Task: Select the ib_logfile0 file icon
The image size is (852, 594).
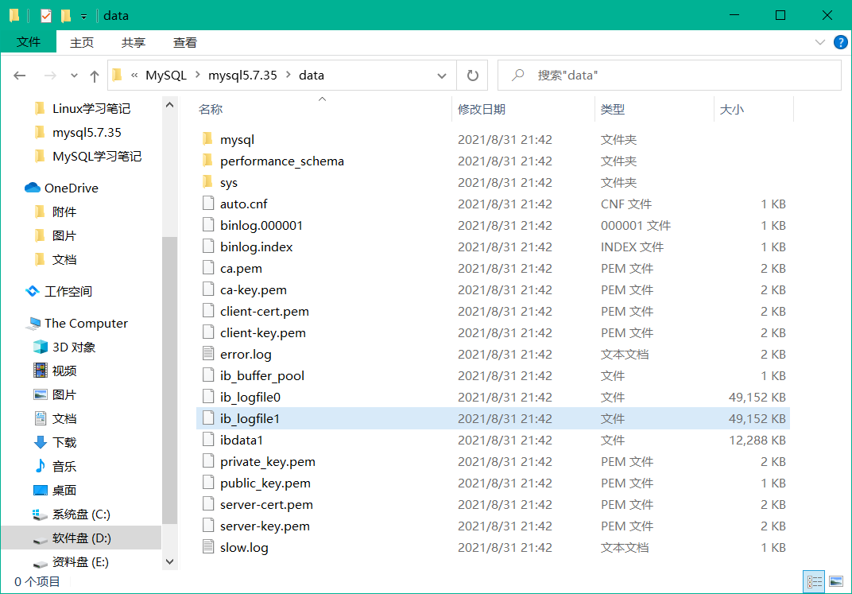Action: point(207,397)
